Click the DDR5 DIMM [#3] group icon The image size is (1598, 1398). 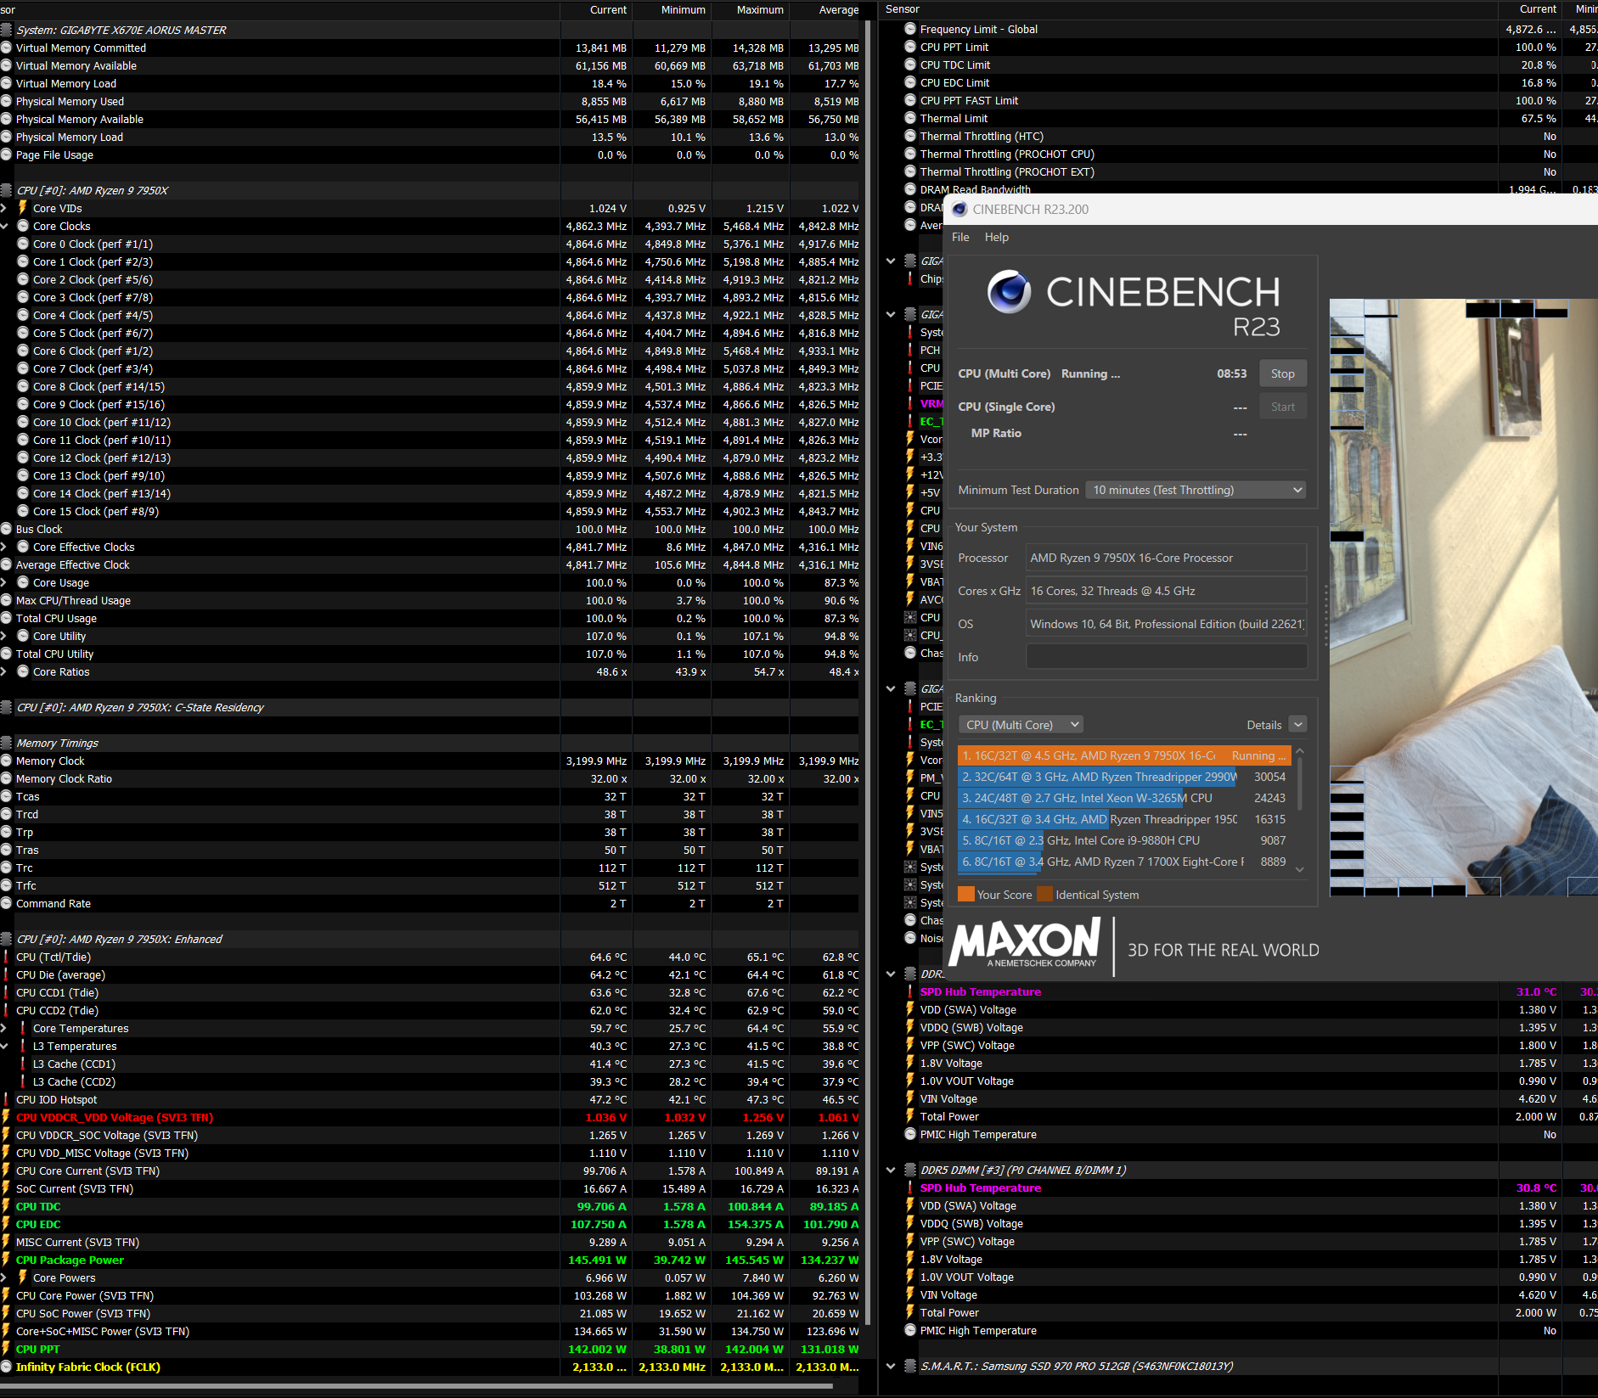pos(910,1171)
